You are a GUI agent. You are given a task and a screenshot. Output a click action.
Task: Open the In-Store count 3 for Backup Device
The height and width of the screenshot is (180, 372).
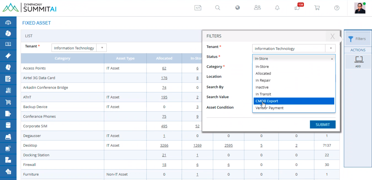click(x=197, y=107)
